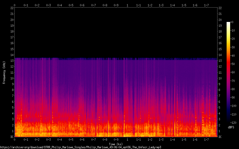Screen dimensions: 239x149
Task: Click the '18' label on the right frequency axis
Action: click(x=220, y=31)
